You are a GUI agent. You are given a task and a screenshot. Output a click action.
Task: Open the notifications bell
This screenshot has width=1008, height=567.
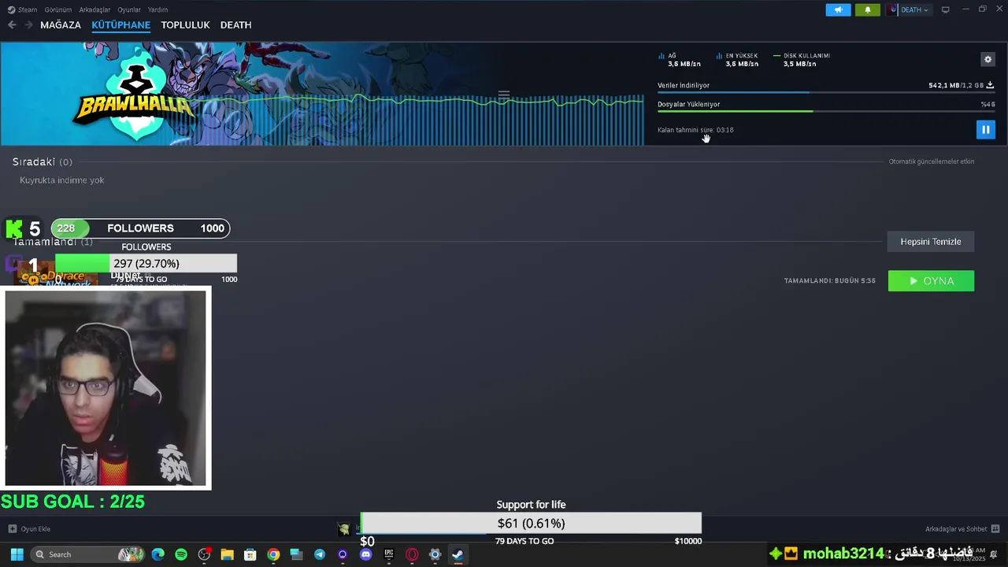tap(868, 9)
